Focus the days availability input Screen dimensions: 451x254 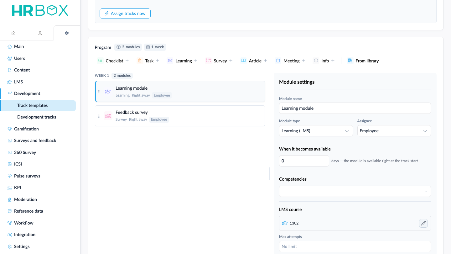pyautogui.click(x=304, y=161)
